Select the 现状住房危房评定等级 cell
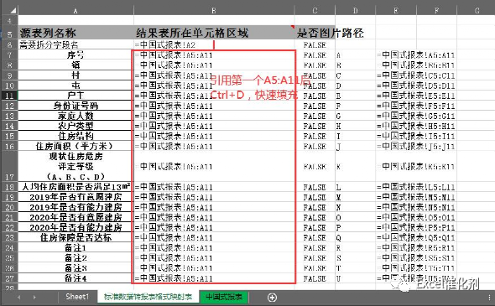The width and height of the screenshot is (495, 306). pos(76,166)
